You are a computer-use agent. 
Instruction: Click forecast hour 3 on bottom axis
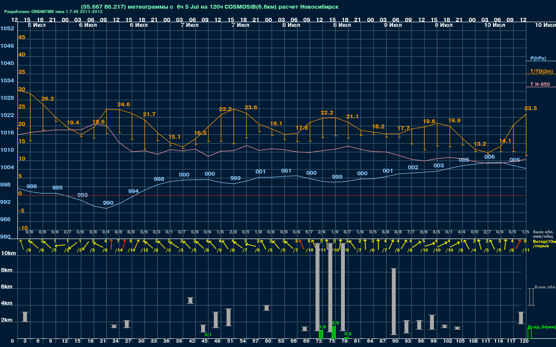25,342
